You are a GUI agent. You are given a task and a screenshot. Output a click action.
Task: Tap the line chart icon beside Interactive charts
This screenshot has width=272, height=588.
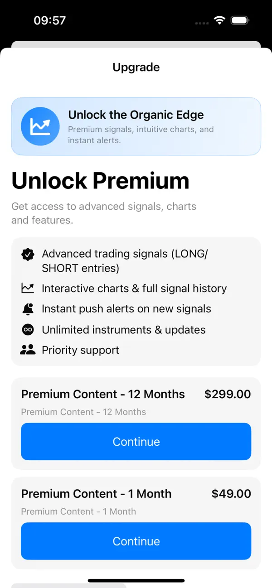(x=28, y=288)
